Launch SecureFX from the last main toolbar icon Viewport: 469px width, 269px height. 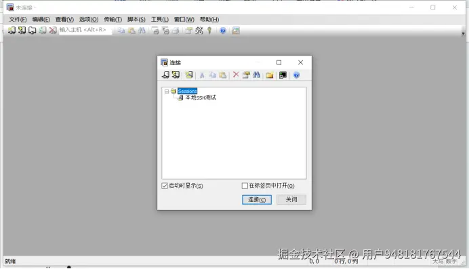point(236,30)
